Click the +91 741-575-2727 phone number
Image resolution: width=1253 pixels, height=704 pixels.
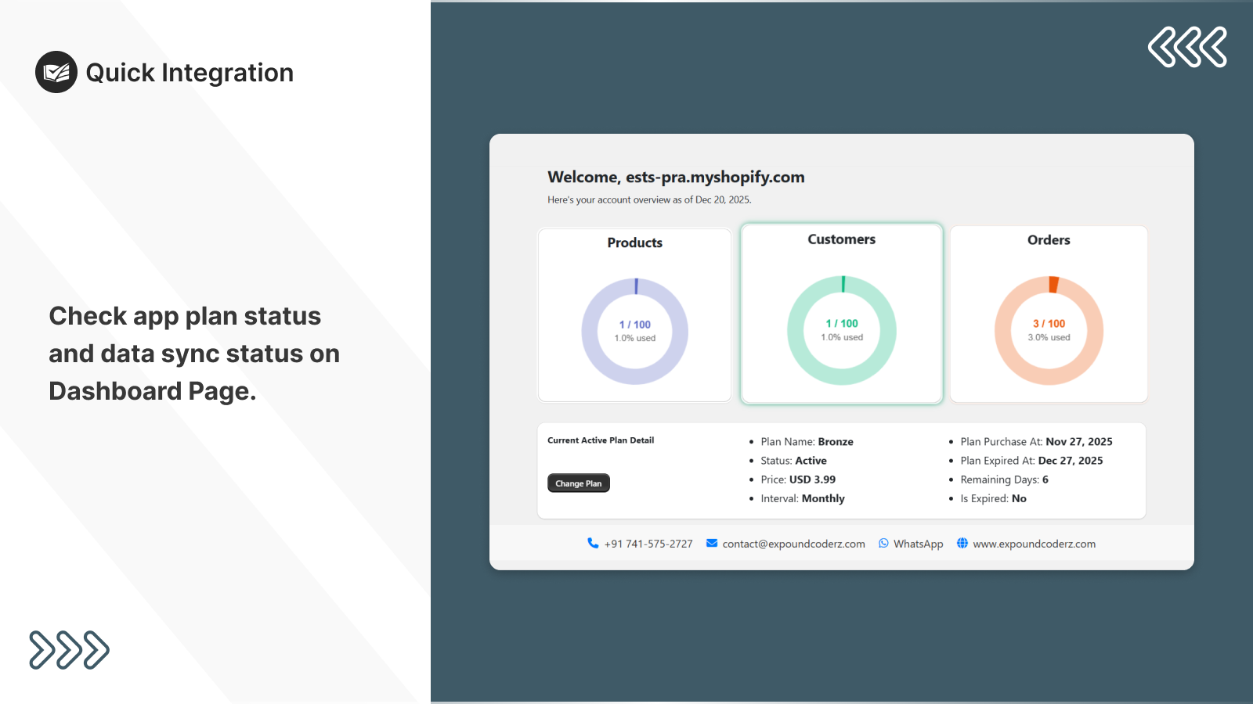point(648,544)
